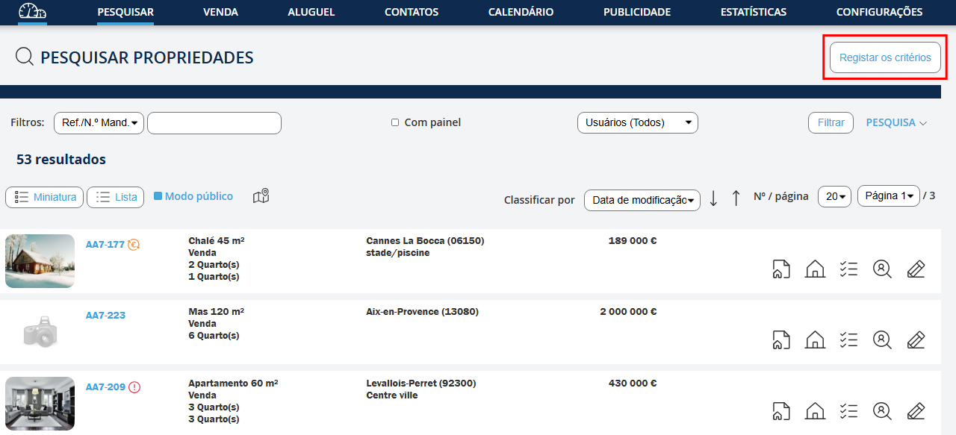The width and height of the screenshot is (956, 435).
Task: Click the house icon for AA7-223
Action: pos(815,340)
